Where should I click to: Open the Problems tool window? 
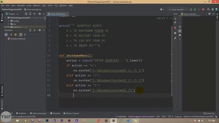point(21,113)
